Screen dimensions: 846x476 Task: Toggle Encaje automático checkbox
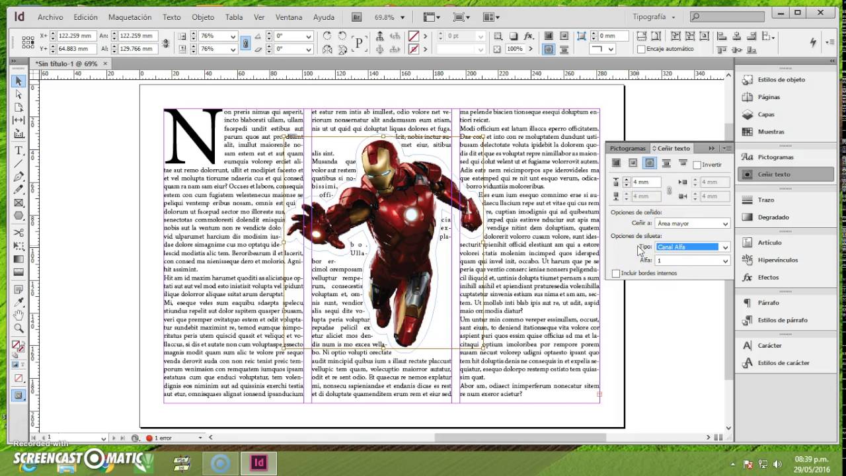click(641, 49)
